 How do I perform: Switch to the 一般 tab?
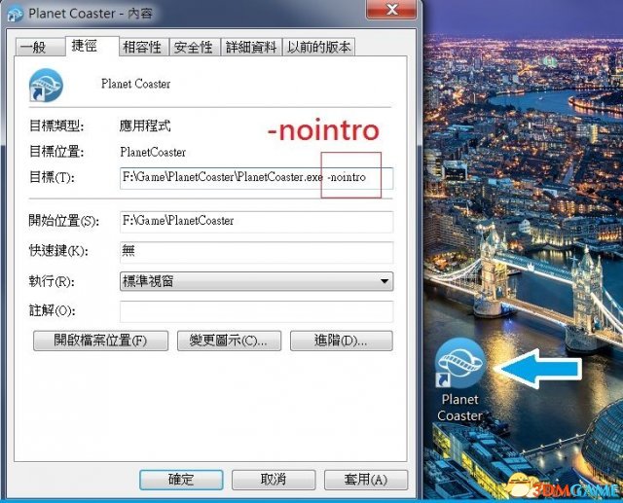(40, 48)
